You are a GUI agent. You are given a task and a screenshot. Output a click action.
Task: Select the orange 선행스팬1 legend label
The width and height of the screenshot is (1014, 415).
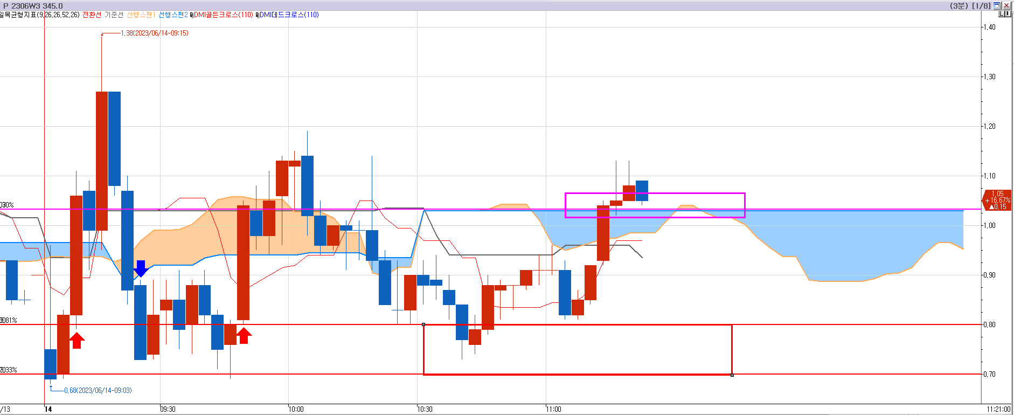point(141,15)
